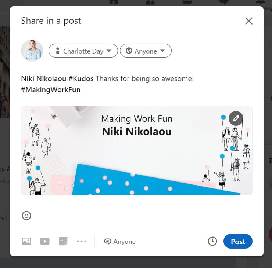The image size is (272, 268).
Task: Change who can comment via Anyone control
Action: pyautogui.click(x=120, y=242)
